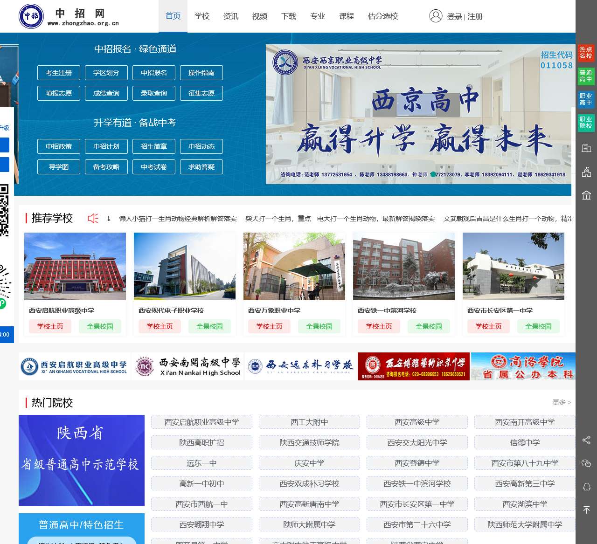597x544 pixels.
Task: Click 全景校园 under 西安铁一中滨河学校
Action: click(429, 326)
